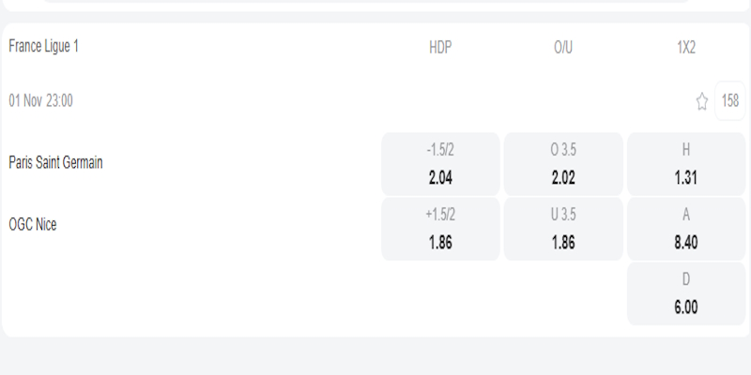Open the OGC Nice team link
The height and width of the screenshot is (375, 751).
click(33, 224)
